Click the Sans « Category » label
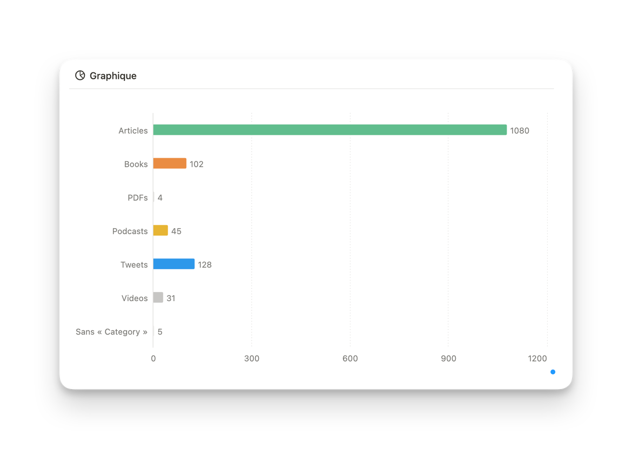632x449 pixels. 111,331
